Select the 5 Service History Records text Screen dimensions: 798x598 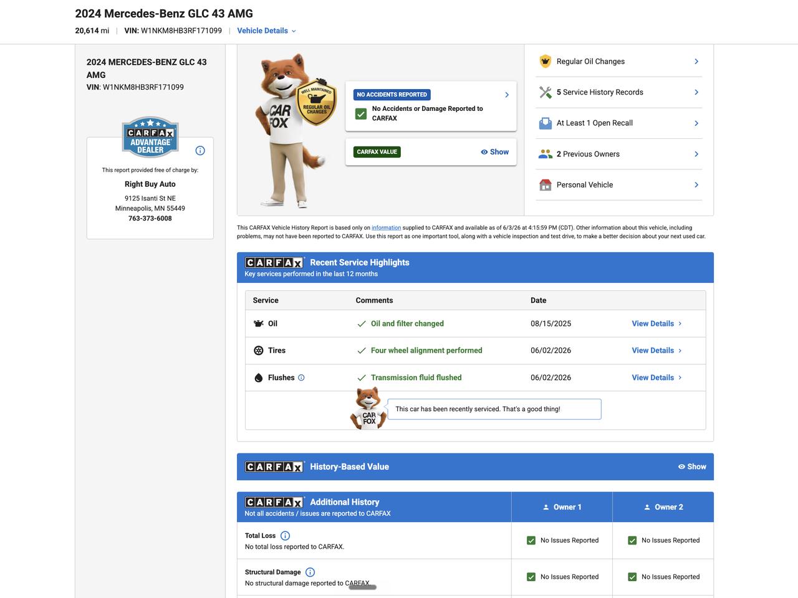tap(600, 92)
